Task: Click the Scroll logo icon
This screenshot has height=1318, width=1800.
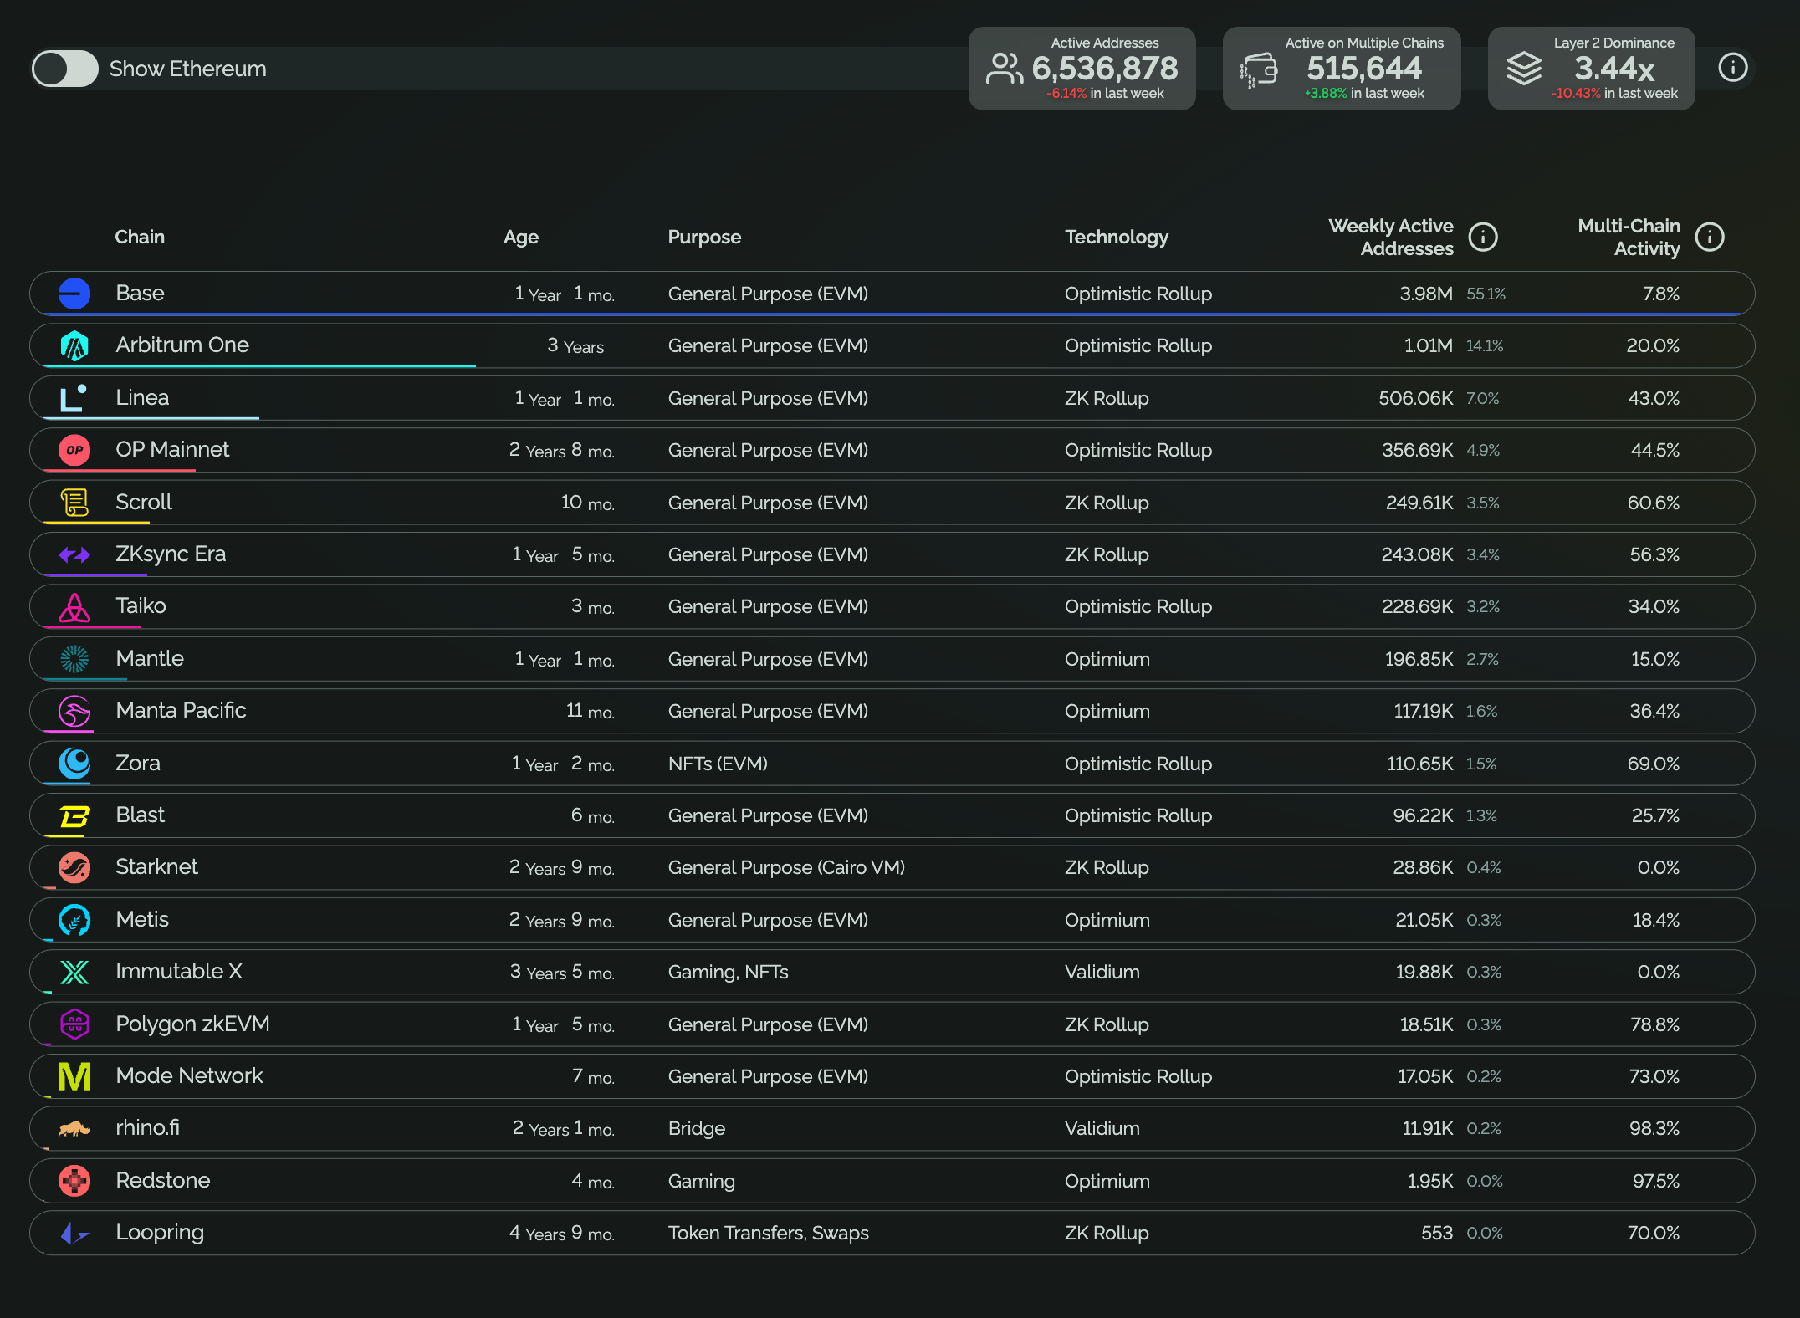Action: [74, 503]
